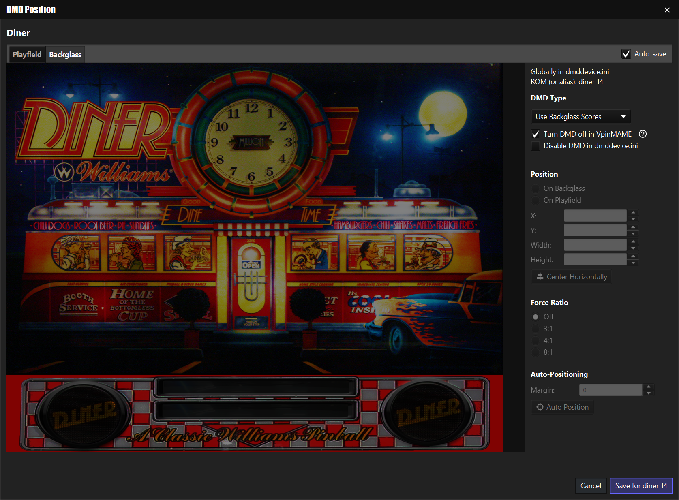
Task: Click Save for diner_l4 button
Action: [641, 485]
